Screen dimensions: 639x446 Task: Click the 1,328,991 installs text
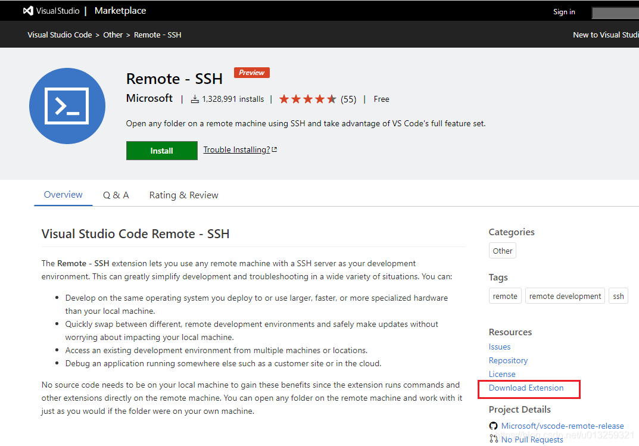click(233, 99)
